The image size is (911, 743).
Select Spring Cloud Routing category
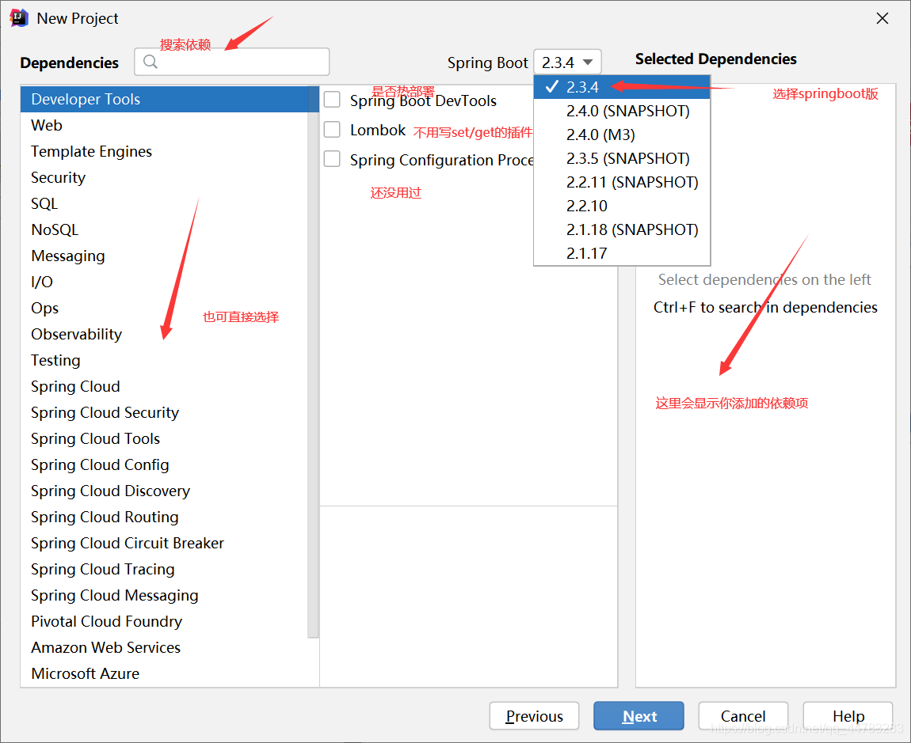click(x=165, y=517)
